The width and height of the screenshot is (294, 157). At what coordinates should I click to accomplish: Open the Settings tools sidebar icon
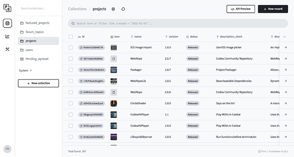[x=7, y=49]
